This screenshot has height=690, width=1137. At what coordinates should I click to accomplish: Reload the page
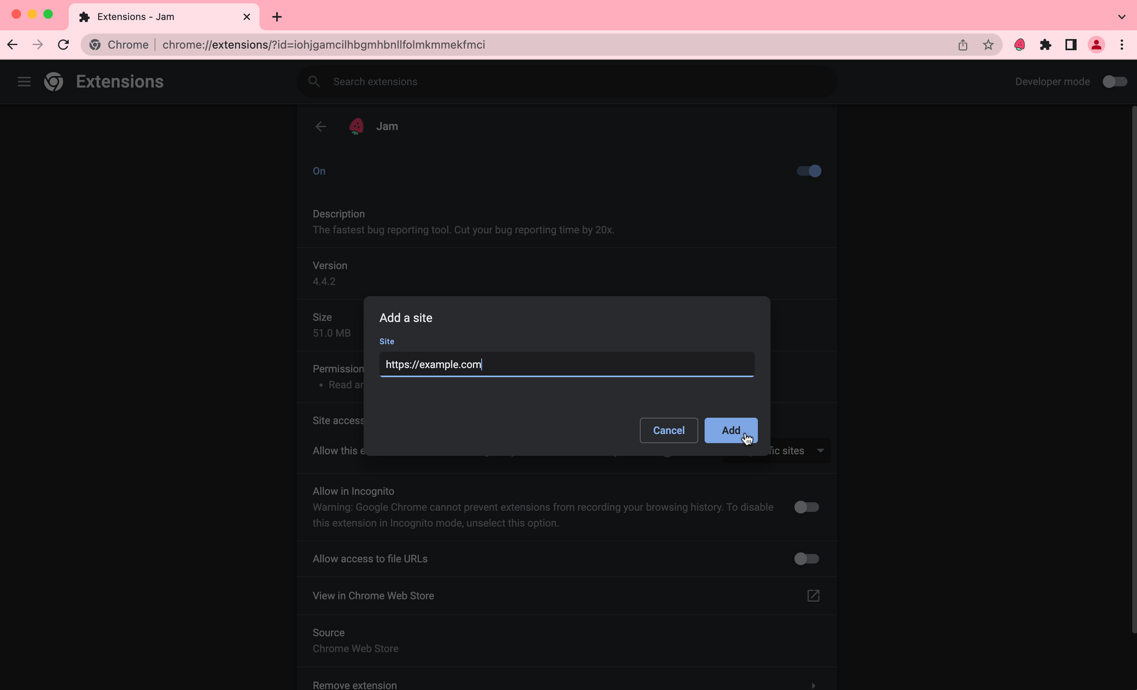(x=63, y=45)
